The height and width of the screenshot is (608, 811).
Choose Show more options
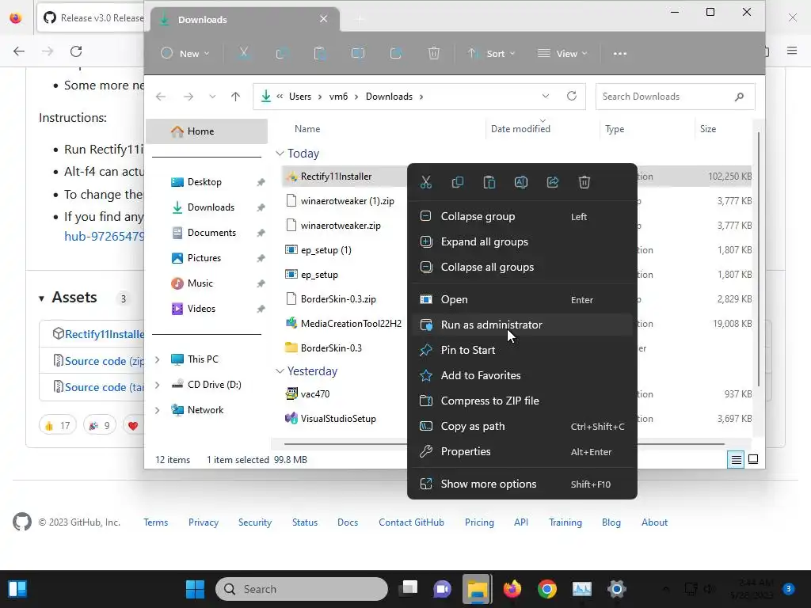click(523, 484)
